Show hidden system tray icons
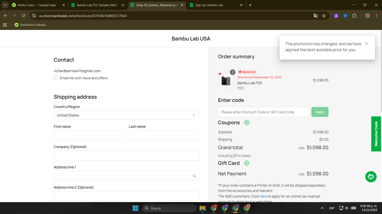The width and height of the screenshot is (382, 214). click(322, 208)
